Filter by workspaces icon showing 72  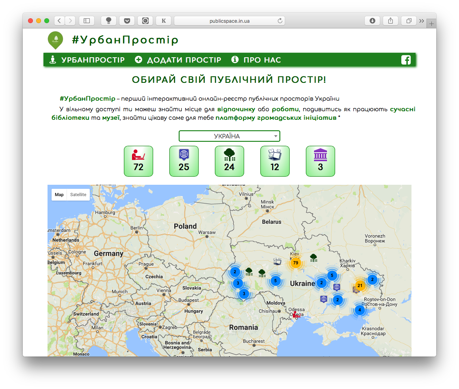click(x=139, y=161)
